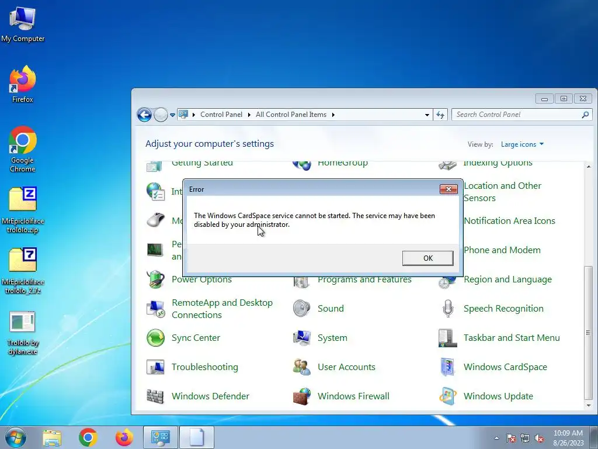Viewport: 598px width, 449px height.
Task: Select the MrEpiclolface trololo.zip file
Action: [x=23, y=210]
